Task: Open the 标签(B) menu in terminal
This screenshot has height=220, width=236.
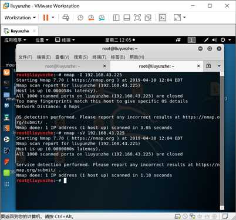Action: tap(118, 57)
